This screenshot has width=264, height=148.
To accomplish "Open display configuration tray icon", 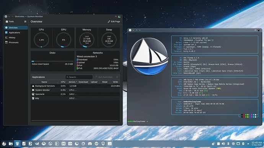I will [238, 144].
